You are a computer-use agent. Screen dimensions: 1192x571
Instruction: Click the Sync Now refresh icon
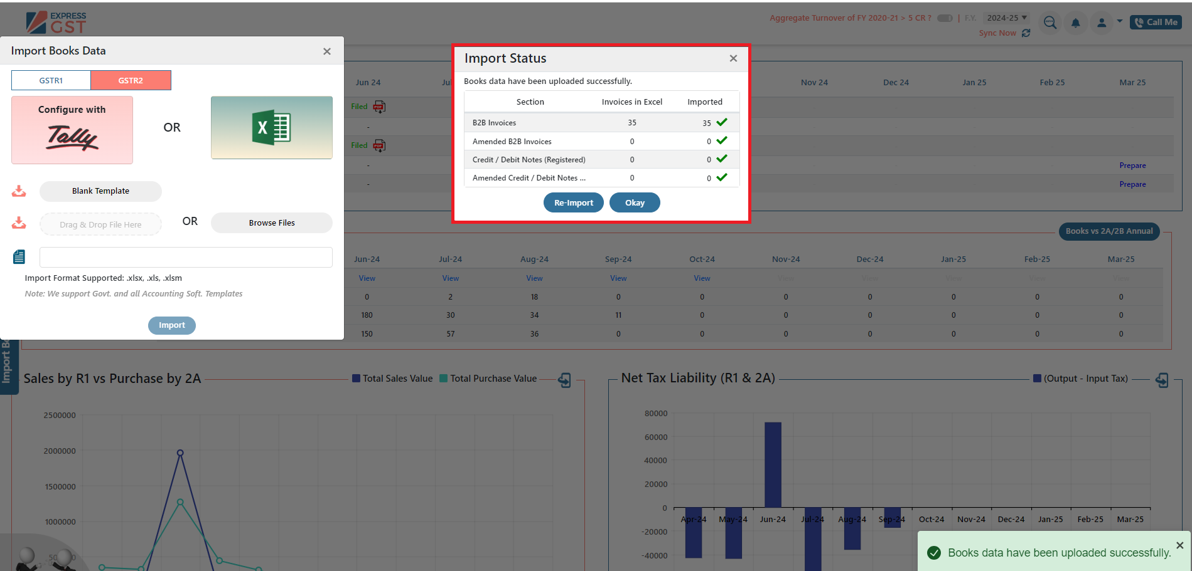(x=1026, y=33)
